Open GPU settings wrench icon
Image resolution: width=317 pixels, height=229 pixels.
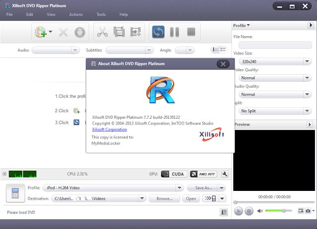point(224,174)
